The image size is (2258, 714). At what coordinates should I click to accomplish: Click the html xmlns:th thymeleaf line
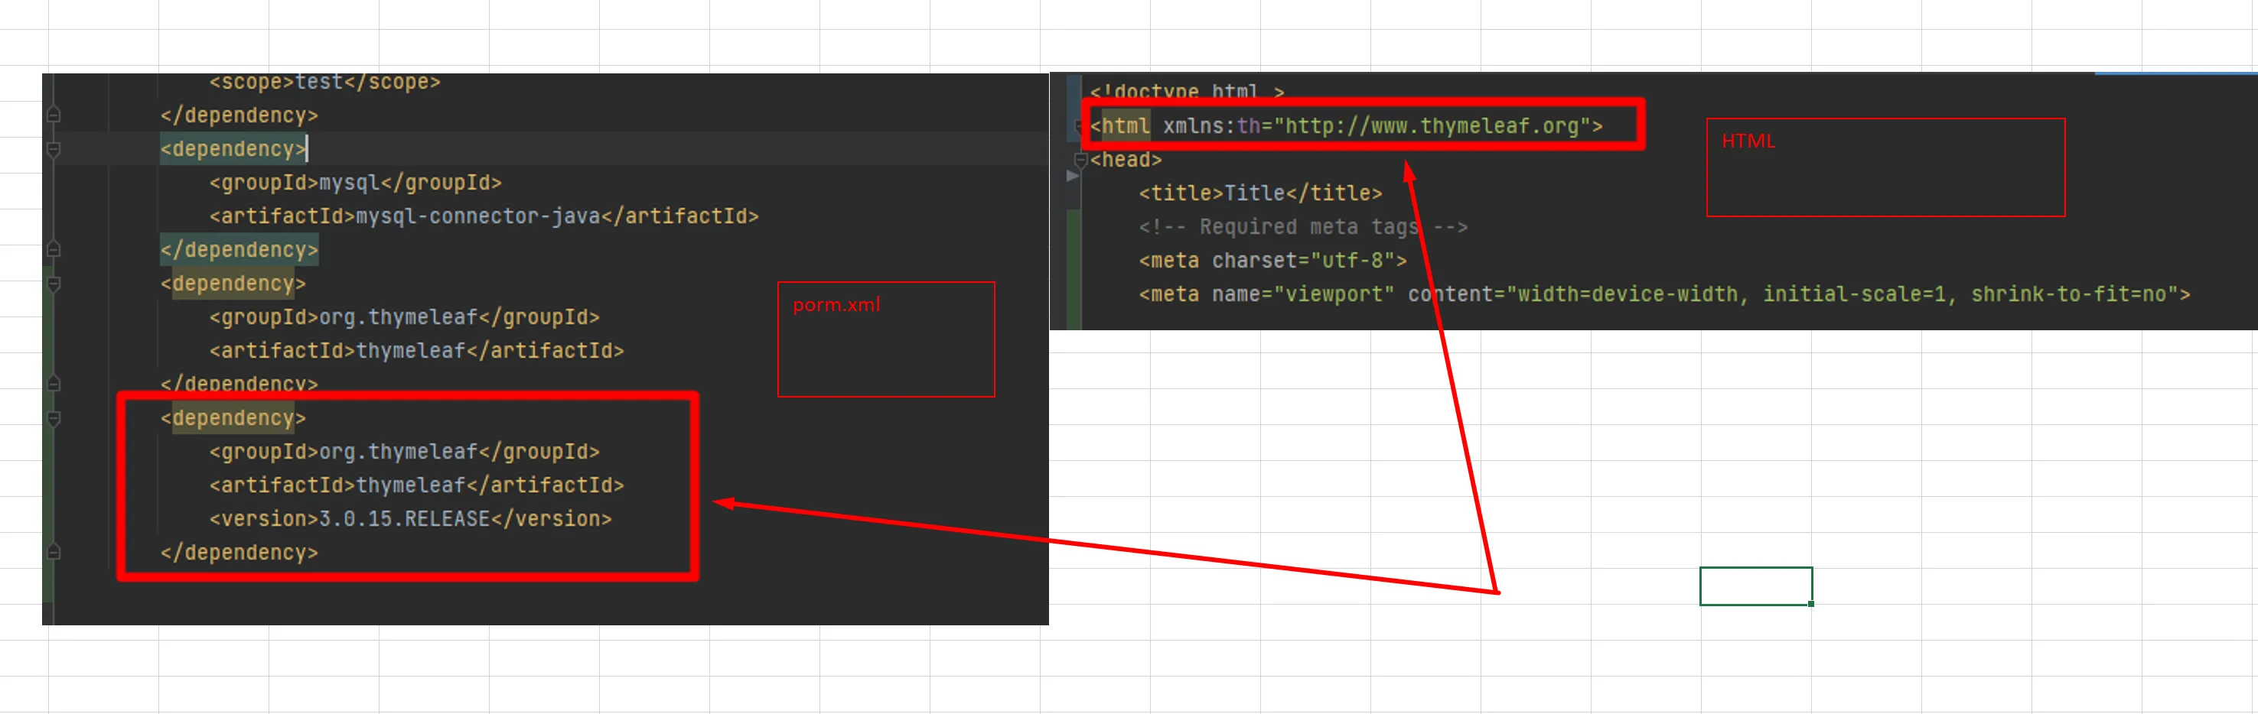[1347, 126]
